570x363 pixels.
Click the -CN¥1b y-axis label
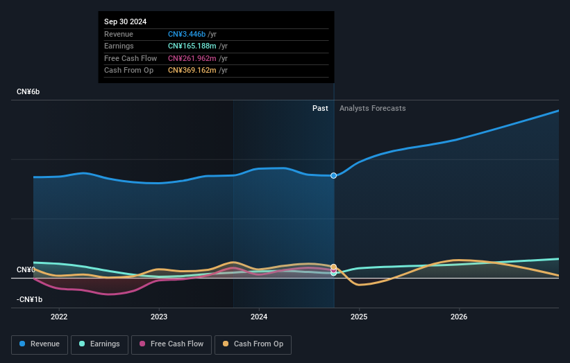pos(29,299)
